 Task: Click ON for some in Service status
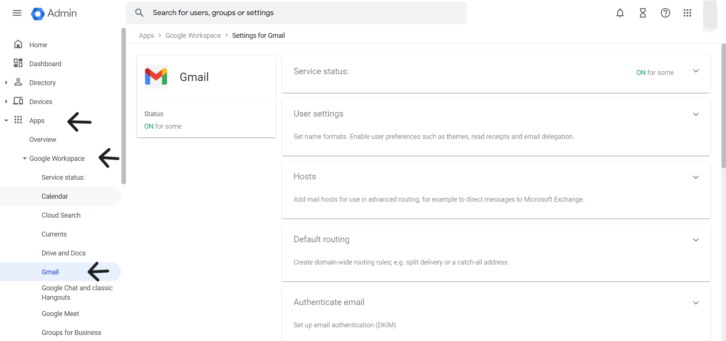[655, 72]
